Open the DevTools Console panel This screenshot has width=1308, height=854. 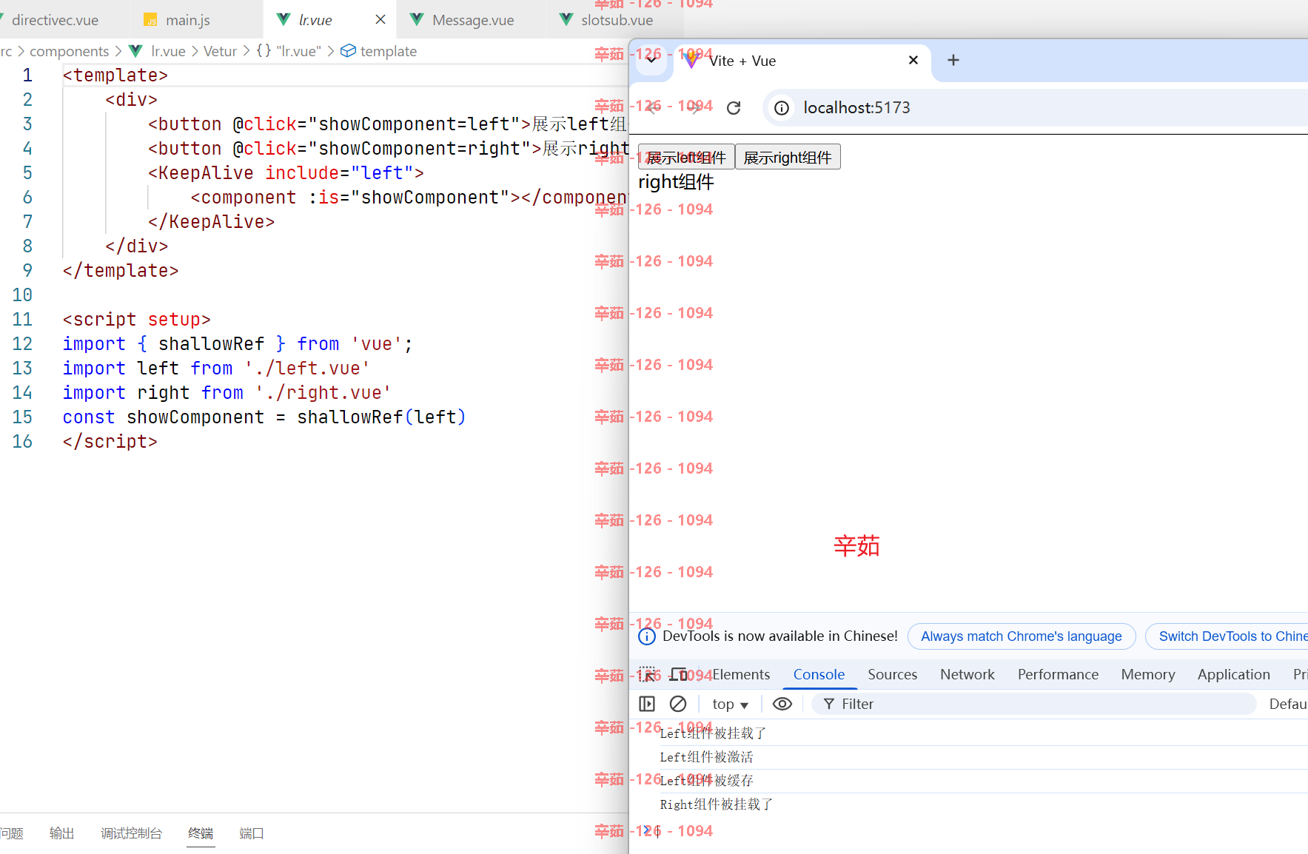pyautogui.click(x=819, y=674)
